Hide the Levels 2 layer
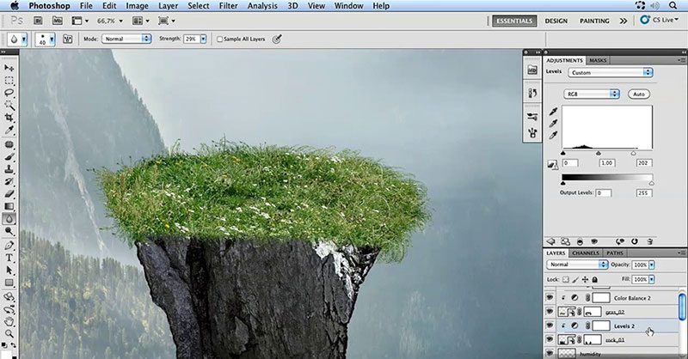Image resolution: width=688 pixels, height=359 pixels. click(550, 326)
